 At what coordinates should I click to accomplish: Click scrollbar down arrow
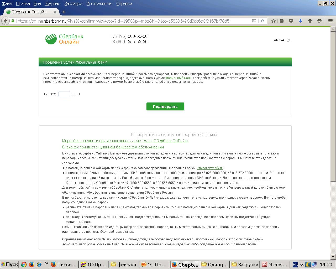point(333,257)
